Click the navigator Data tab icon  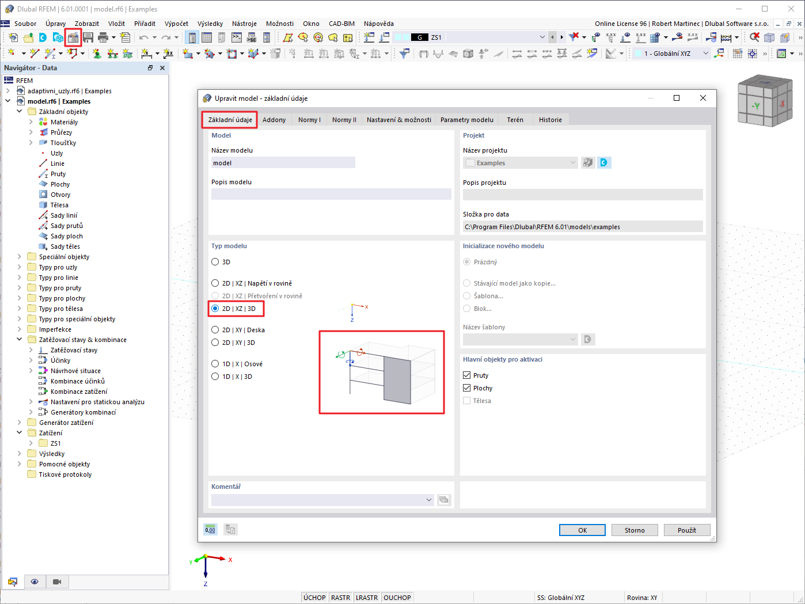point(13,582)
